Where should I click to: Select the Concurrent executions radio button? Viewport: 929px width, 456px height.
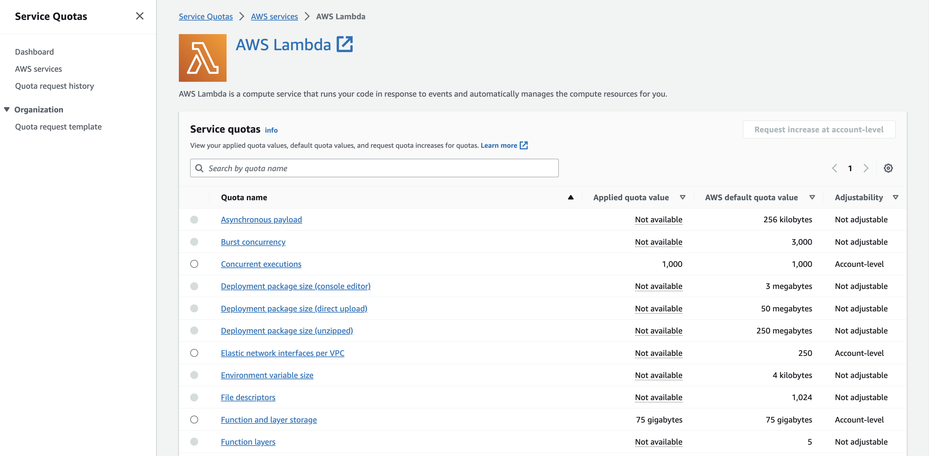[x=194, y=264]
